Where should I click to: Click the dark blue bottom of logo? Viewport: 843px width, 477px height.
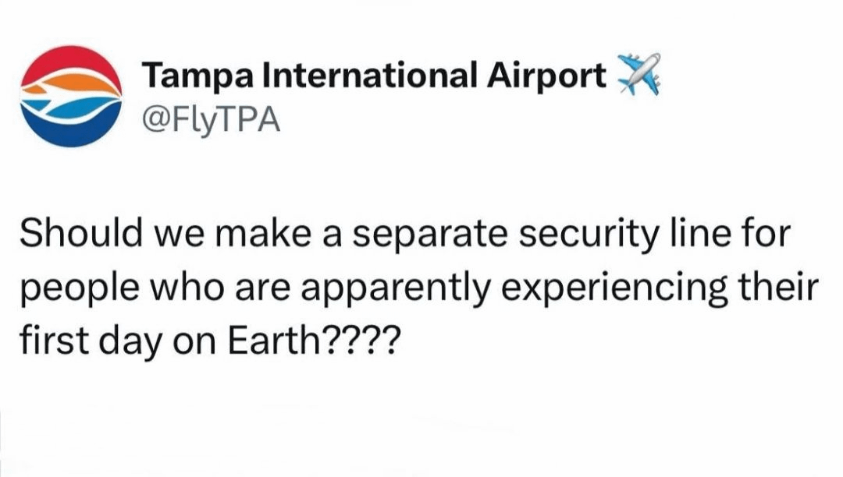coord(73,129)
